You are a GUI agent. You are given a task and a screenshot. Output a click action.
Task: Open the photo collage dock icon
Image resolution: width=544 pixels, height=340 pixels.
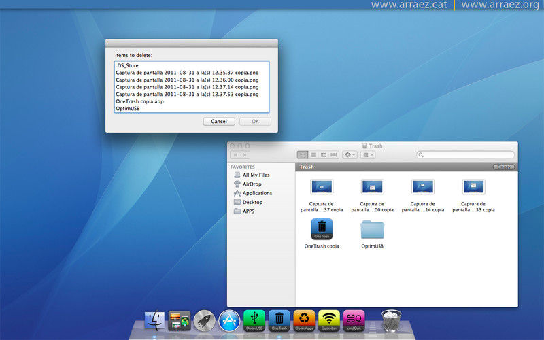(x=180, y=320)
